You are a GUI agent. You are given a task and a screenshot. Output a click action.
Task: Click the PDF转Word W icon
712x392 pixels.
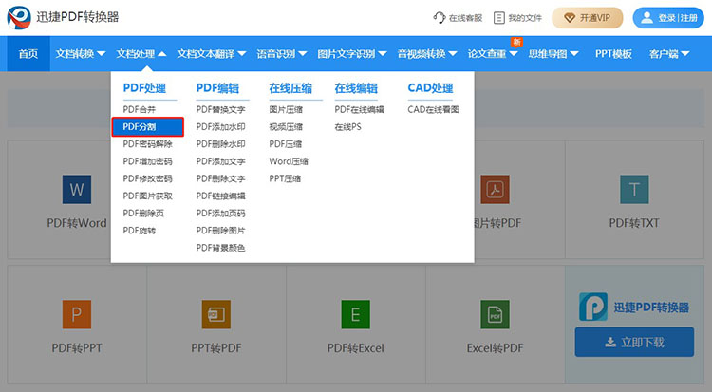(77, 189)
